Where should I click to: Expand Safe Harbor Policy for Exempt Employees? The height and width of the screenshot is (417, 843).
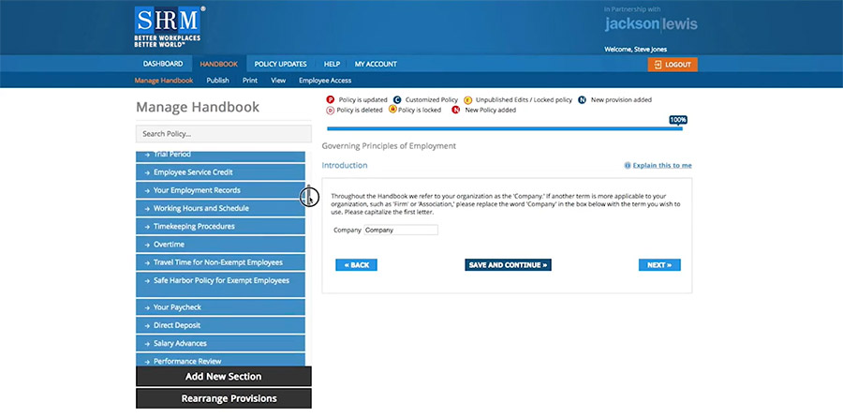click(220, 280)
